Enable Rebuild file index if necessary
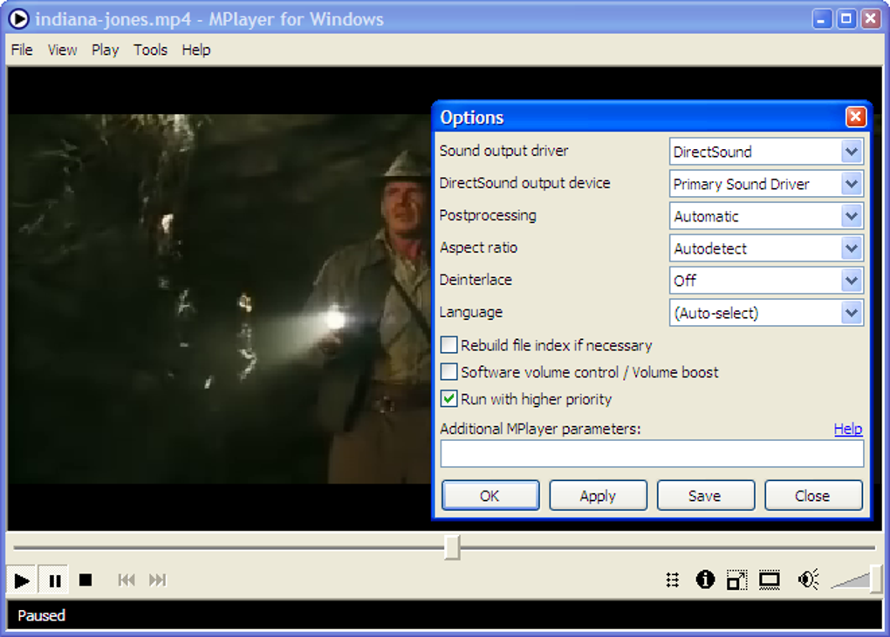The width and height of the screenshot is (890, 637). click(449, 344)
